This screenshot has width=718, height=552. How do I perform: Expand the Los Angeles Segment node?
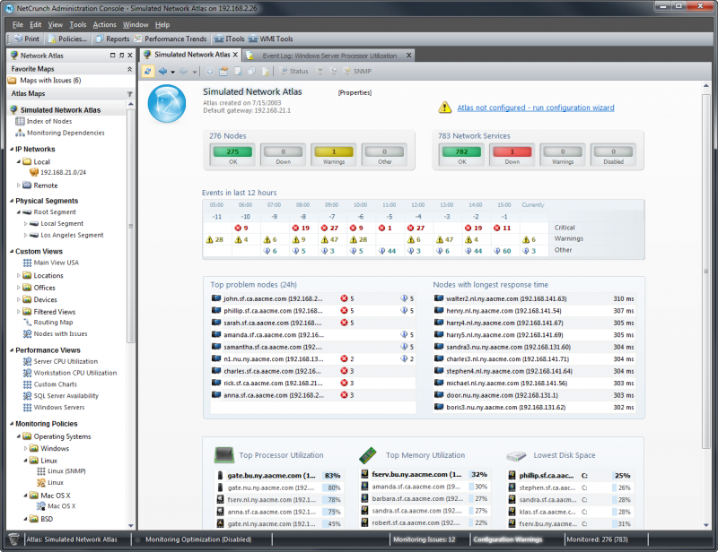26,235
